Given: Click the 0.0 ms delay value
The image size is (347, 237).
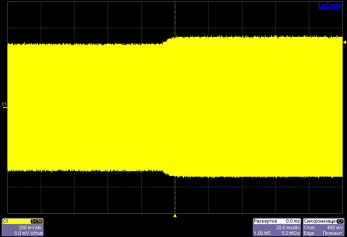Looking at the screenshot, I should (293, 221).
